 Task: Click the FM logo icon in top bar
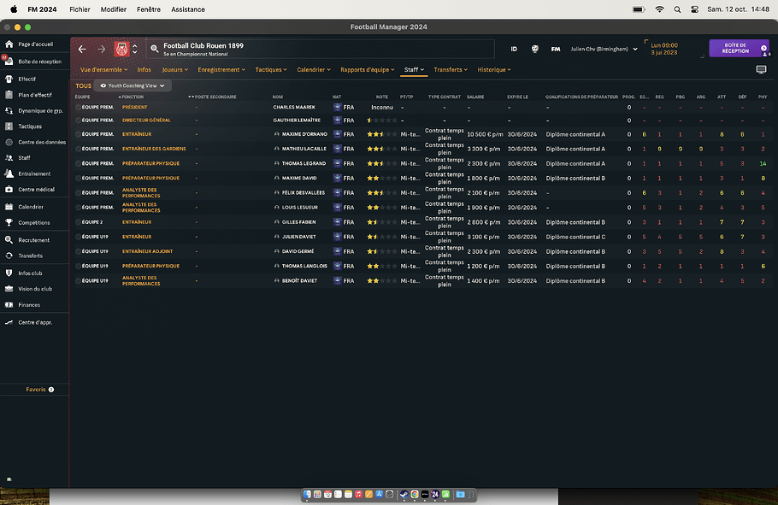pyautogui.click(x=556, y=50)
